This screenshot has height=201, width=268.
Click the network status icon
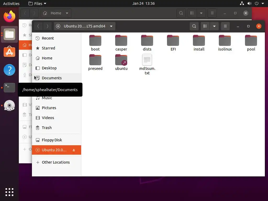tap(242, 3)
